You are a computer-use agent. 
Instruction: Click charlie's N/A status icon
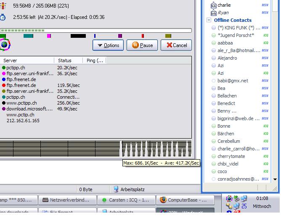click(x=213, y=5)
